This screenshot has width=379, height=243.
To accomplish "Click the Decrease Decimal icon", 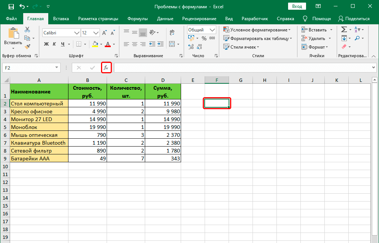I will pyautogui.click(x=199, y=47).
